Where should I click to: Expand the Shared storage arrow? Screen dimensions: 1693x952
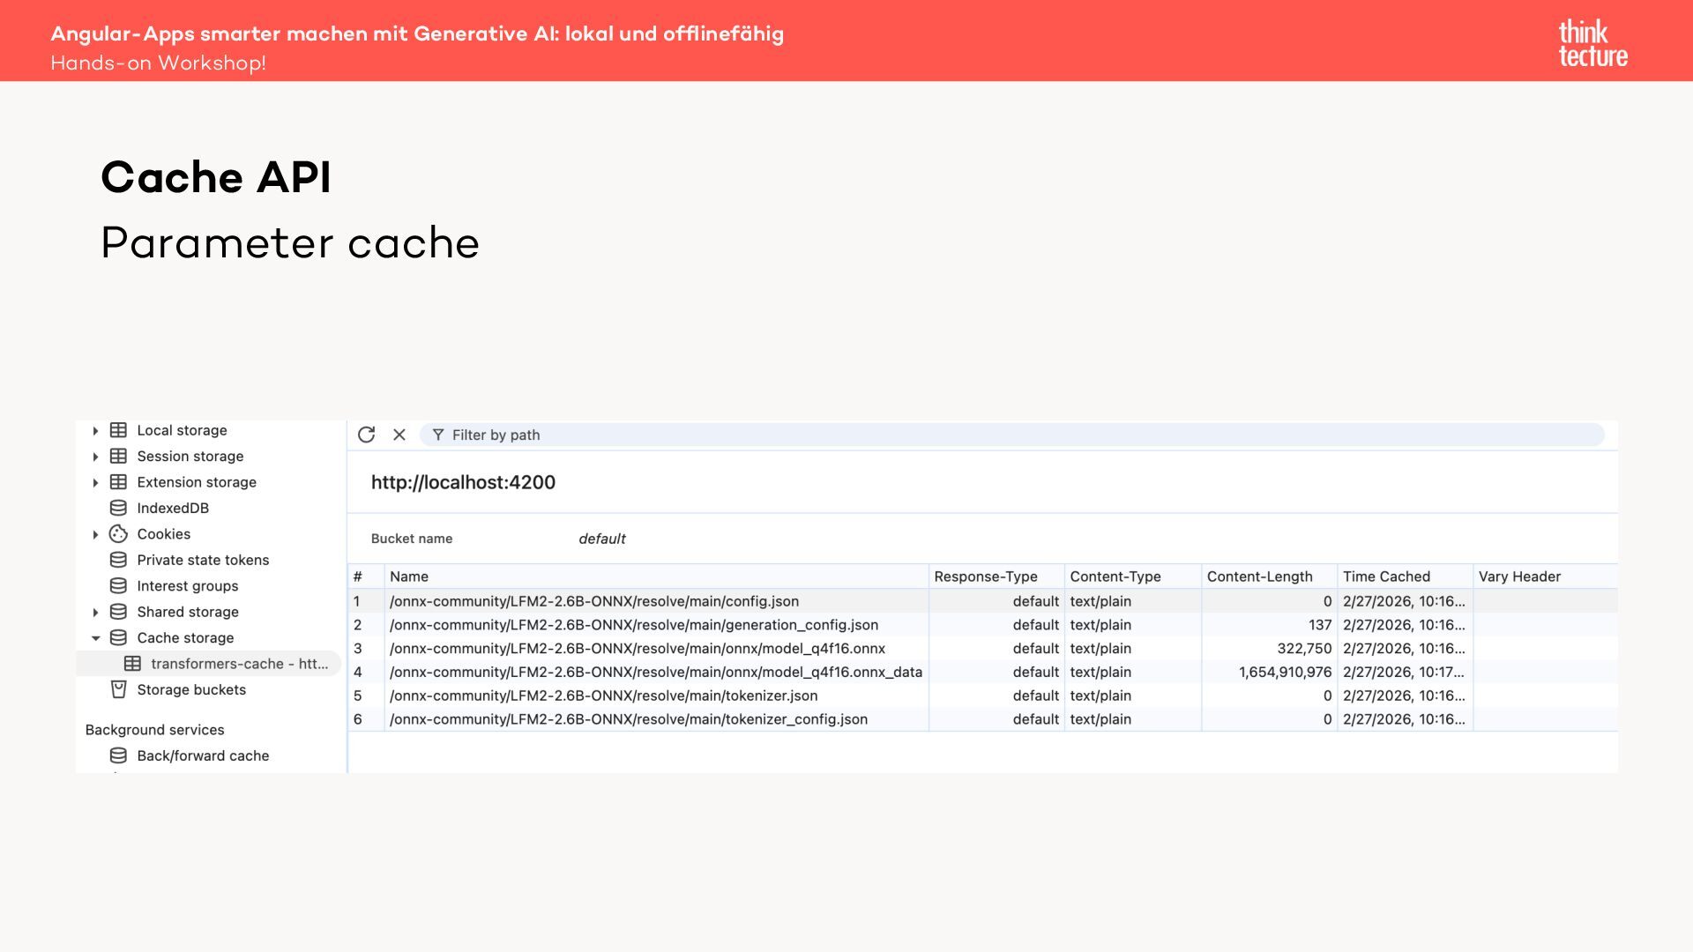coord(95,613)
